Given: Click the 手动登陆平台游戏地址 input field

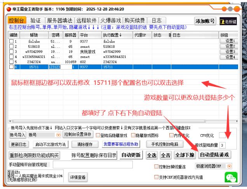Looking at the screenshot, I should 93,164.
